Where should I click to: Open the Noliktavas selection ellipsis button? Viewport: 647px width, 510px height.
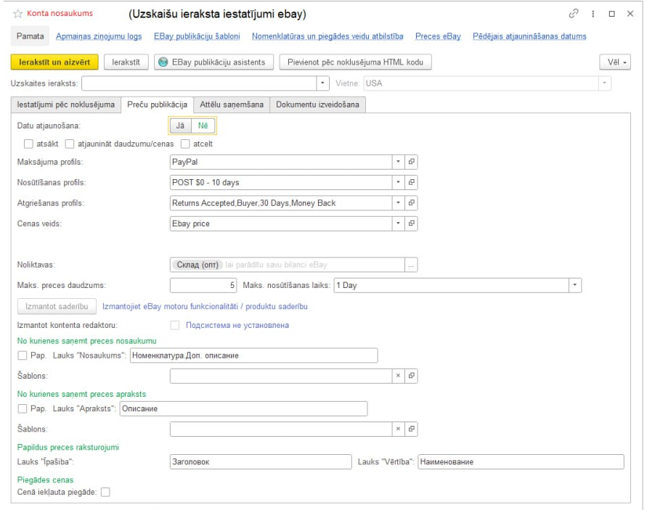(x=412, y=266)
